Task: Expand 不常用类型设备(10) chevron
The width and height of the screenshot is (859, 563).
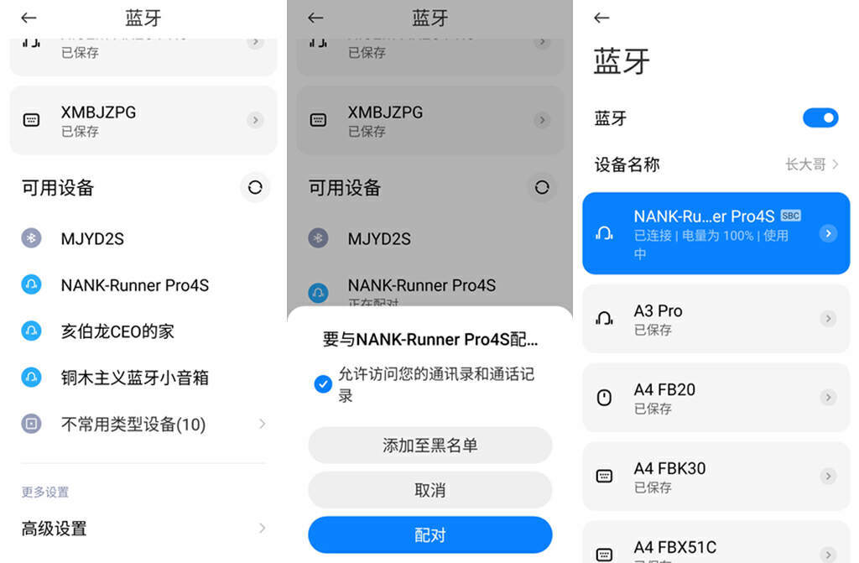Action: pos(263,424)
